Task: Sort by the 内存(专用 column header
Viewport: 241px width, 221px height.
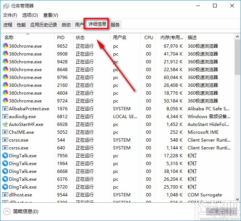Action: [x=170, y=38]
